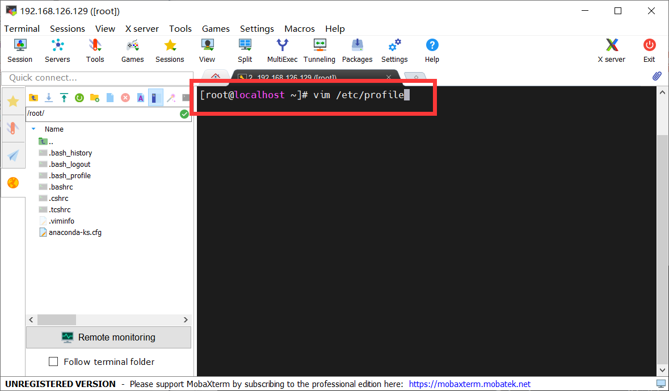669x391 pixels.
Task: Open the Tools menu
Action: tap(180, 28)
